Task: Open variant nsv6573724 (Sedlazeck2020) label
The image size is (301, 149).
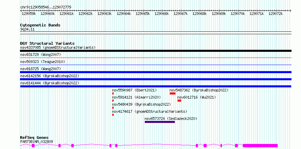Action: click(x=171, y=119)
